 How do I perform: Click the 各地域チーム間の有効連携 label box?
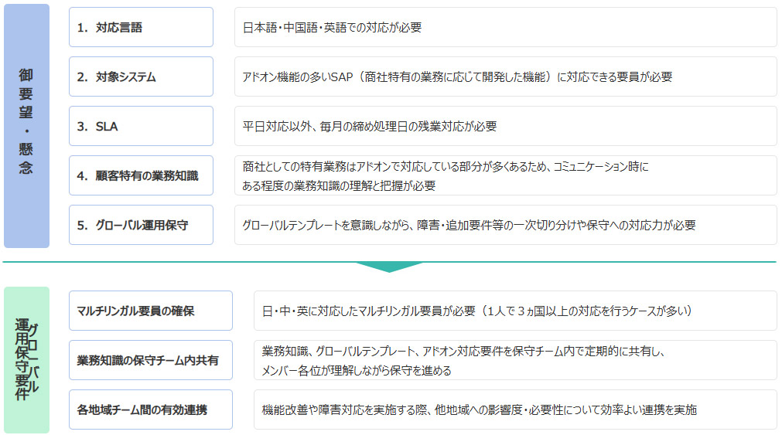click(x=150, y=410)
